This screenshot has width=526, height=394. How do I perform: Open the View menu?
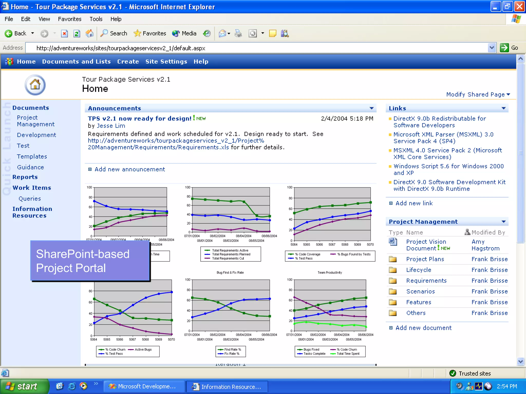[44, 19]
